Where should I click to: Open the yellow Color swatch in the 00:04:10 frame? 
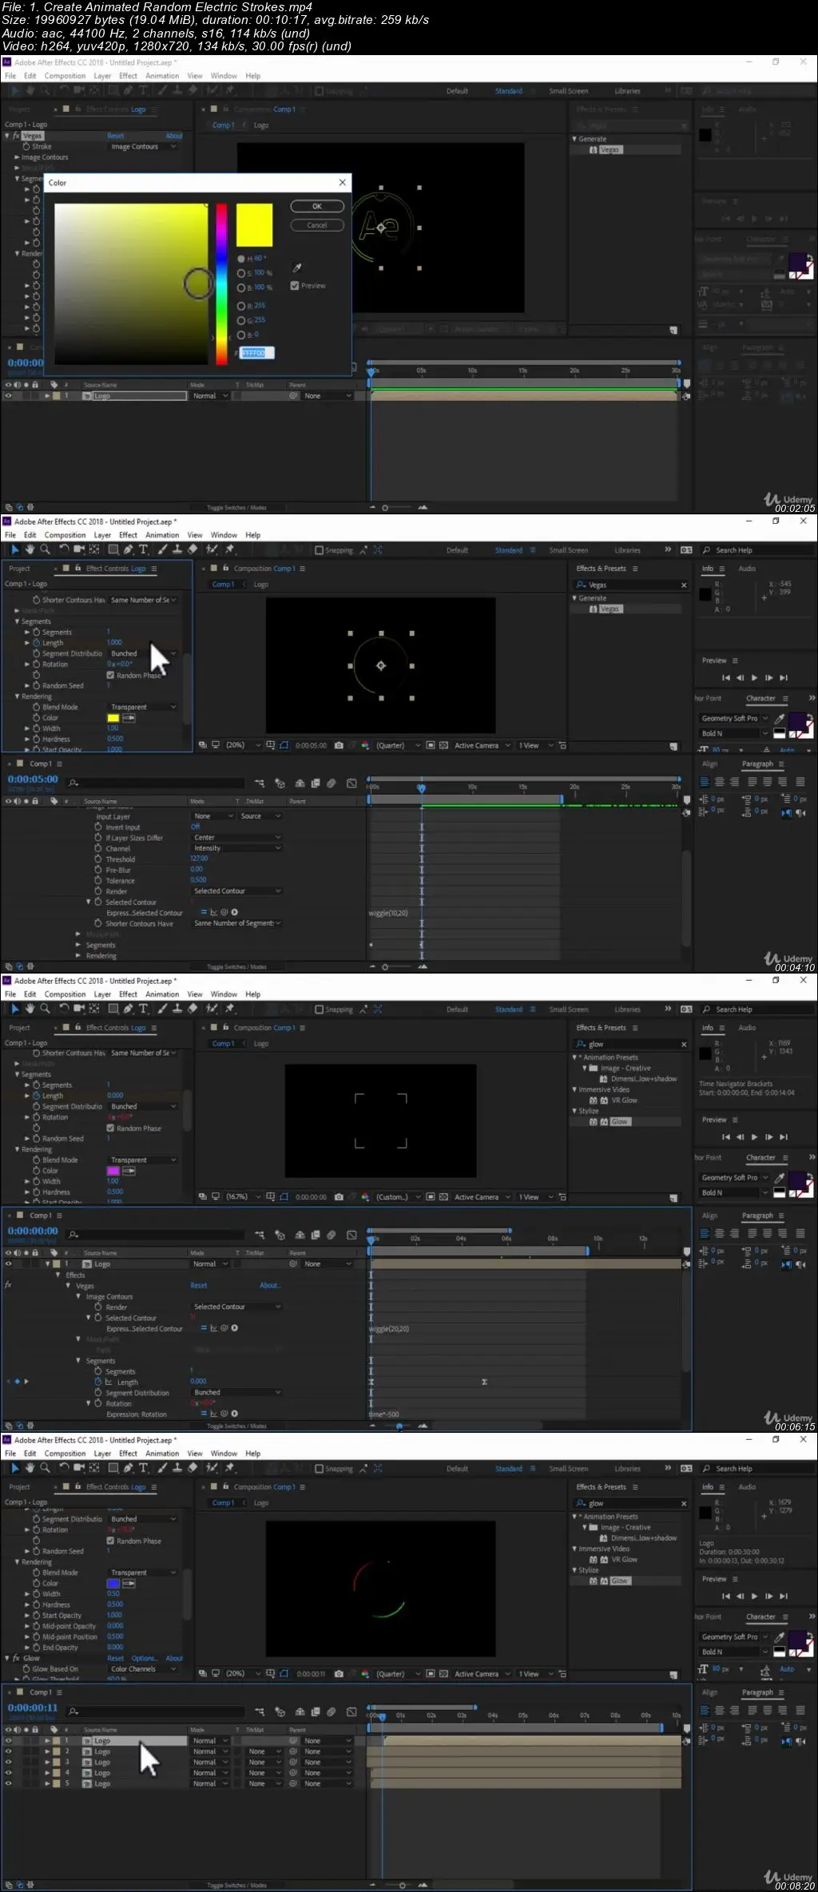113,718
